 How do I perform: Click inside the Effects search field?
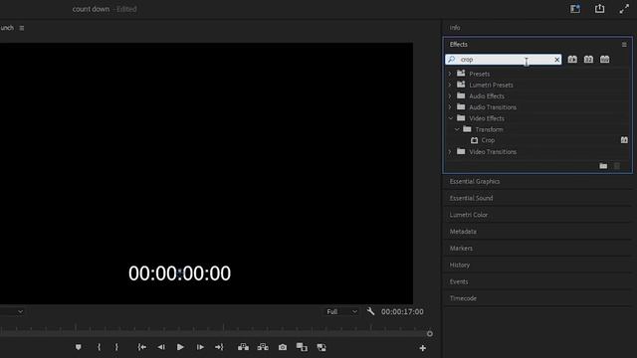505,60
